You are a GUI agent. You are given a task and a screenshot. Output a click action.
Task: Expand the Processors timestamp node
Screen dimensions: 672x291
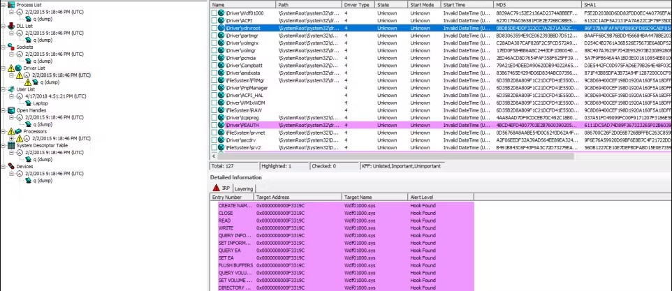(11, 138)
